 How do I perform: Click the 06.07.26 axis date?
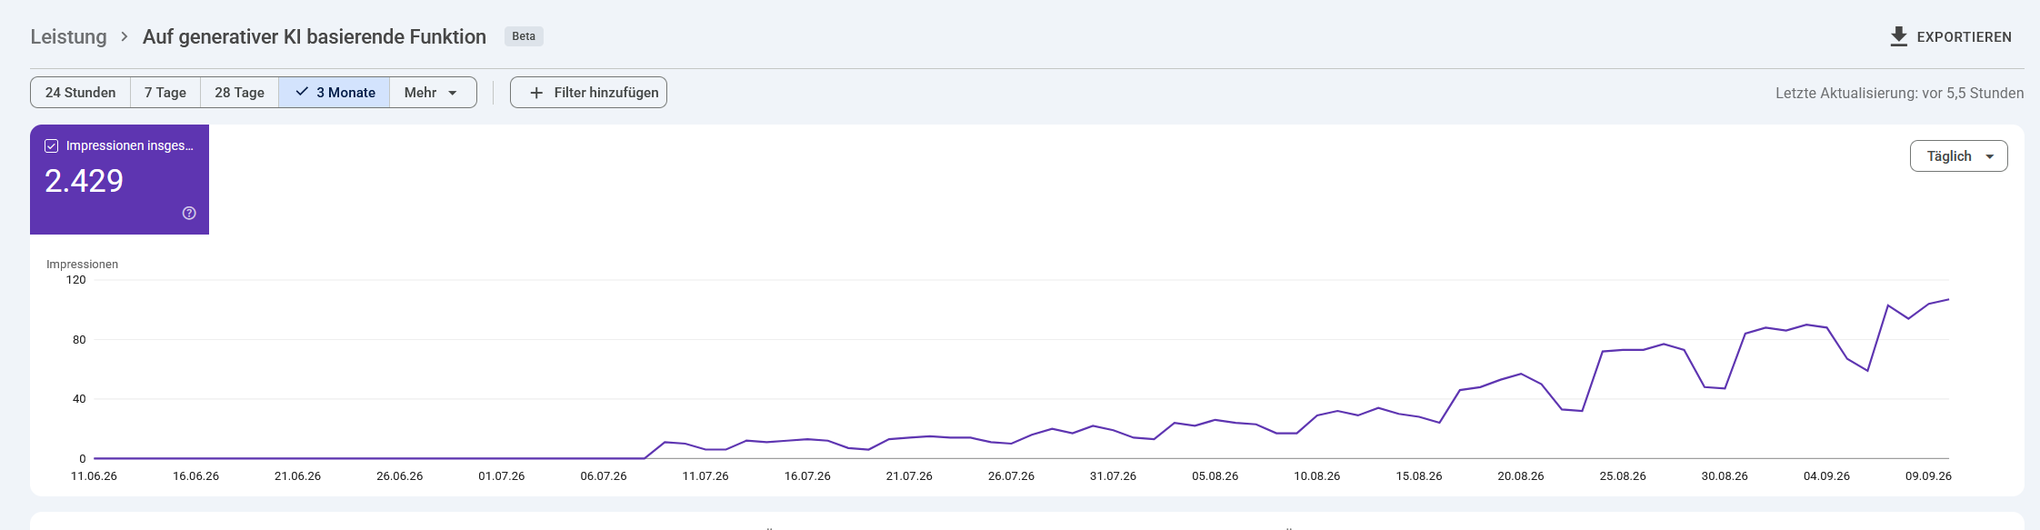[604, 476]
